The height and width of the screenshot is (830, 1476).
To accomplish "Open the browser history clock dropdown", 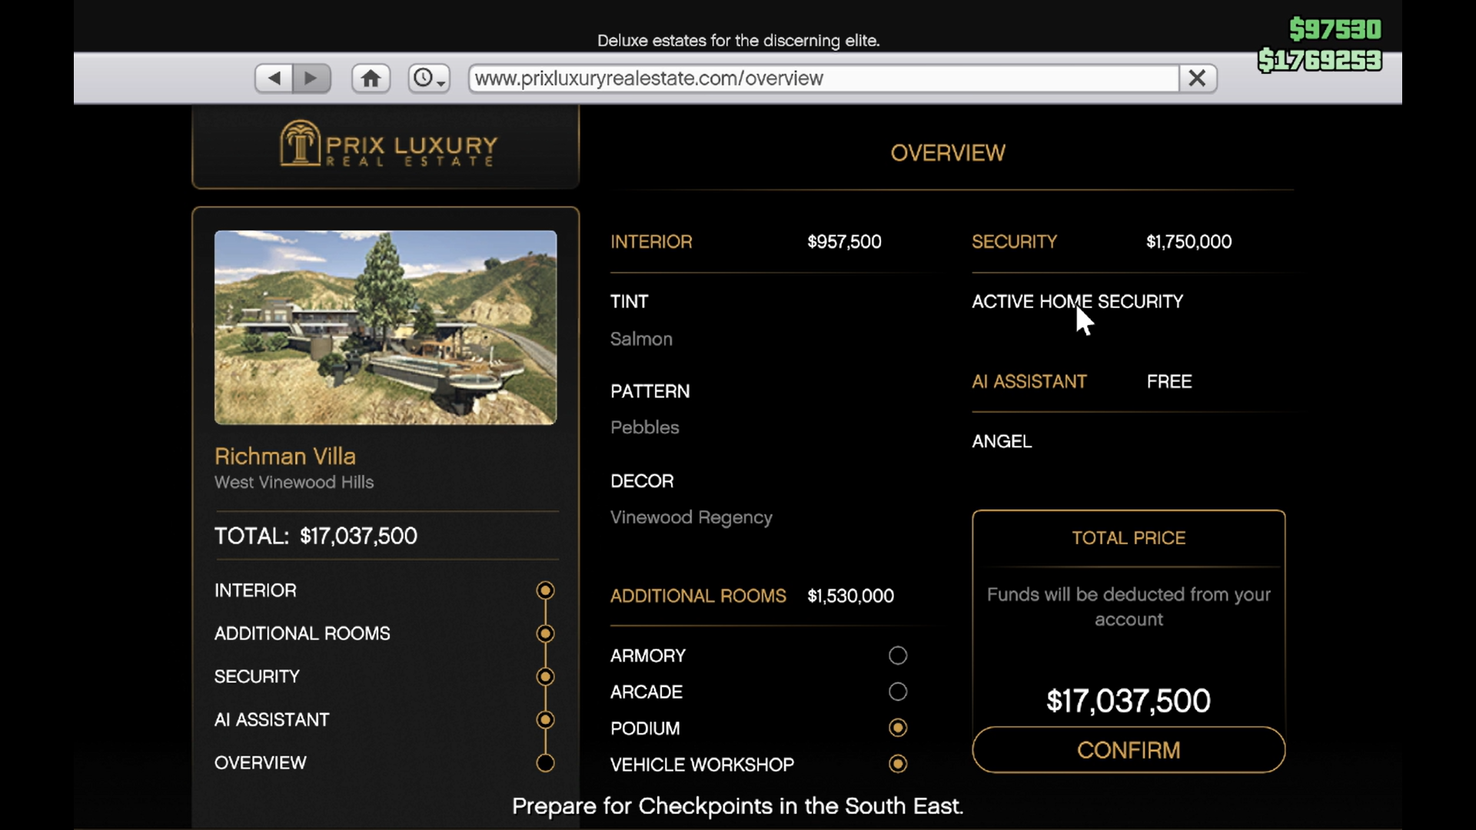I will 429,78.
